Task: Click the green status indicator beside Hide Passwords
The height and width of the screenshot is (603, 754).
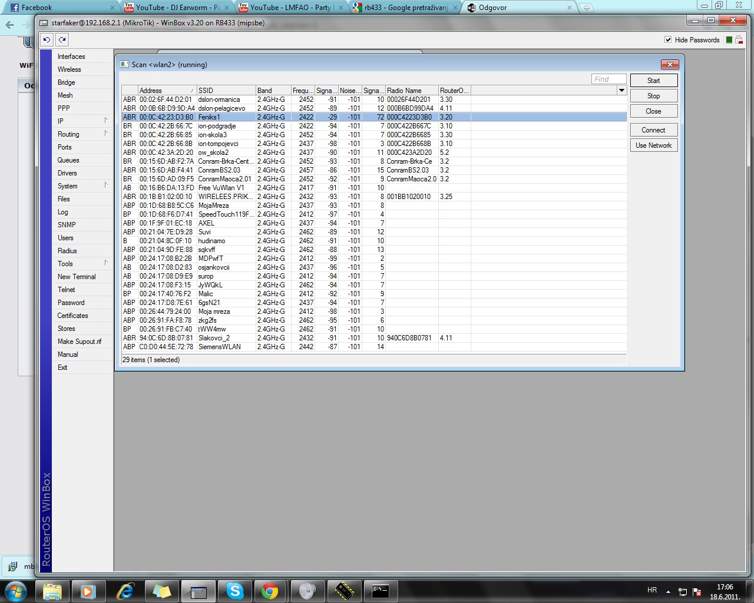Action: click(x=729, y=39)
